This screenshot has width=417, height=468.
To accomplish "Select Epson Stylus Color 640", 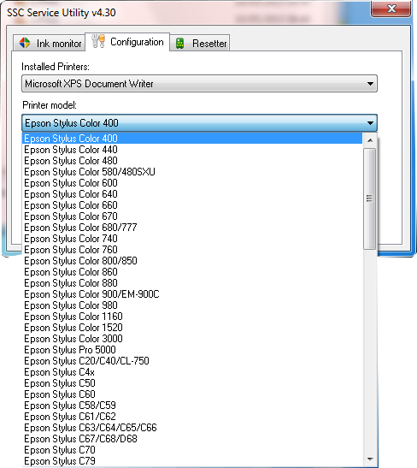I will [x=192, y=194].
